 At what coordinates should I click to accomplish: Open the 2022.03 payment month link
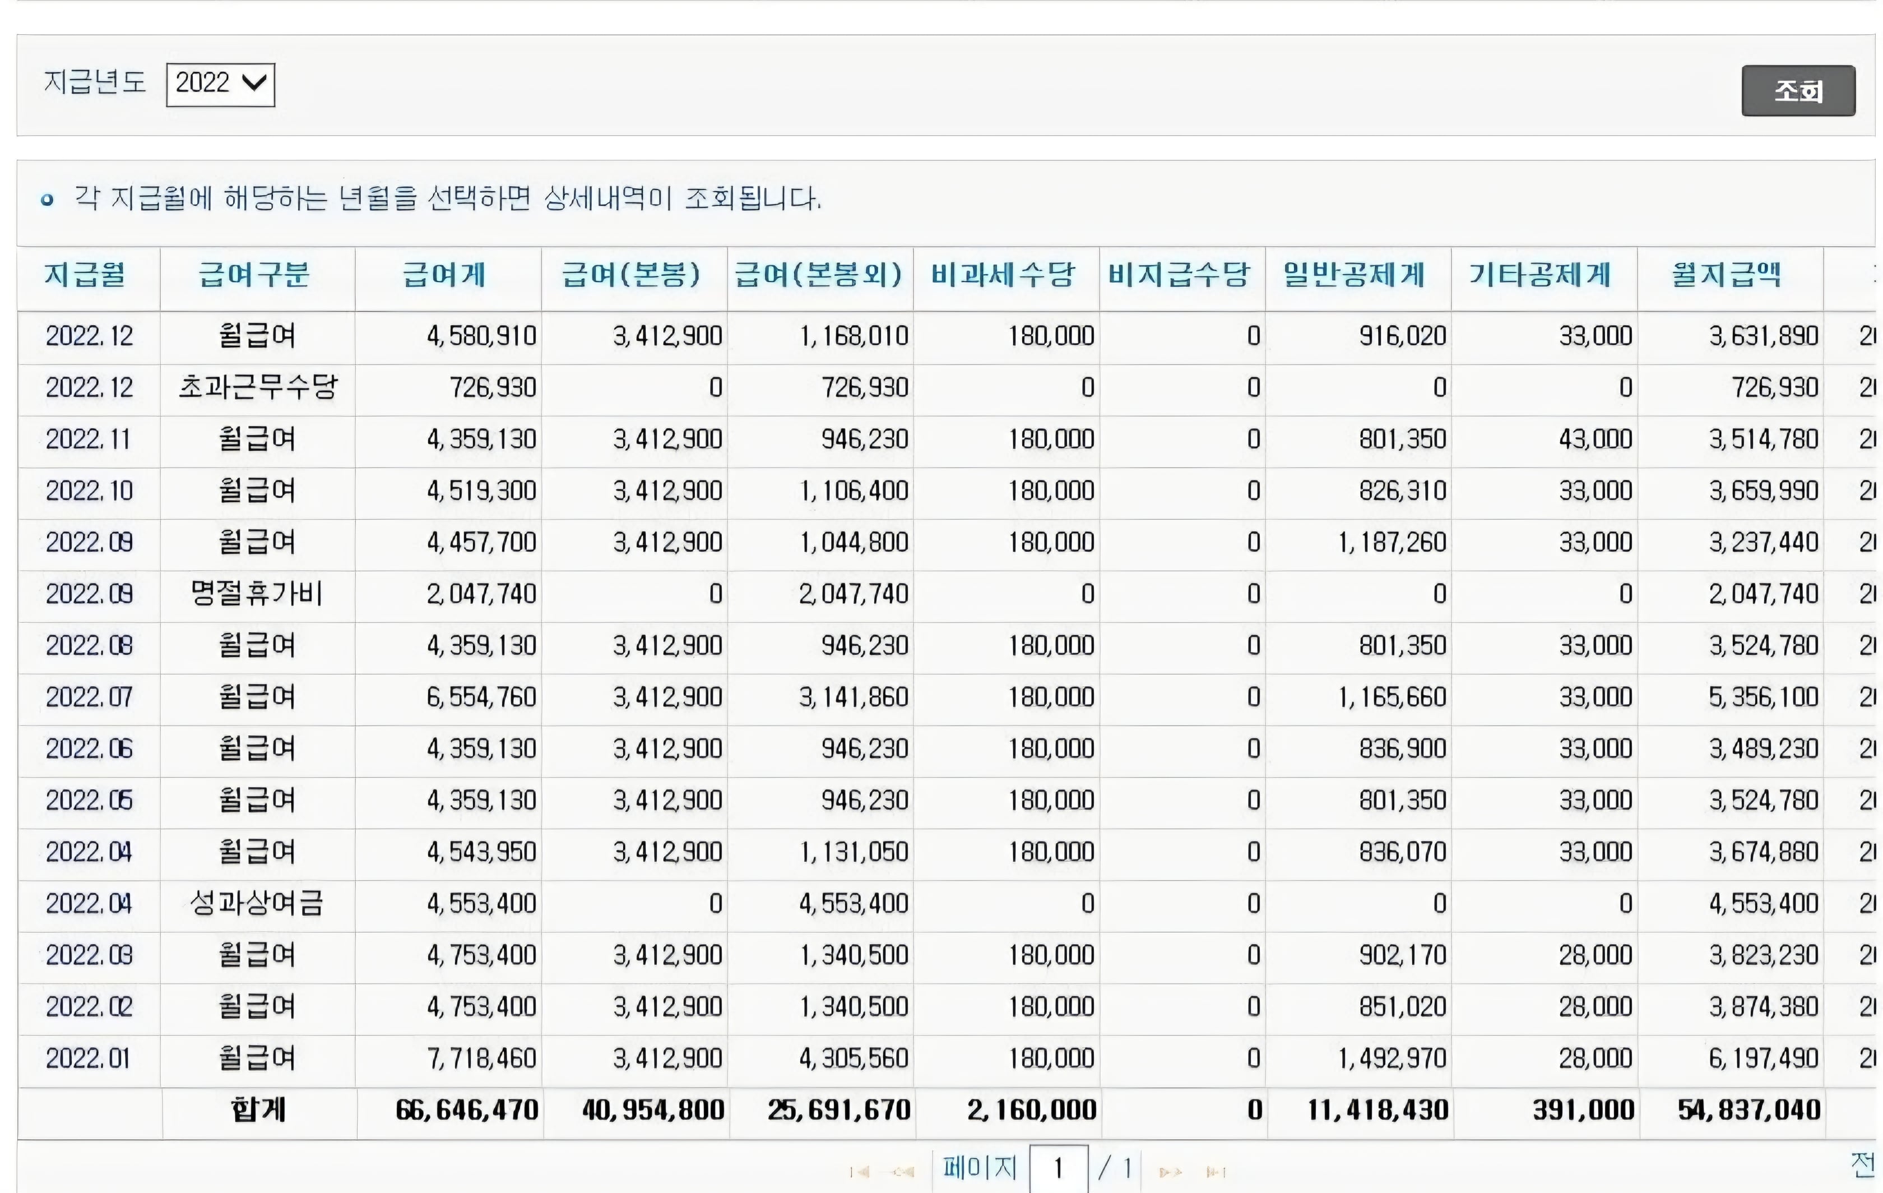pos(89,956)
